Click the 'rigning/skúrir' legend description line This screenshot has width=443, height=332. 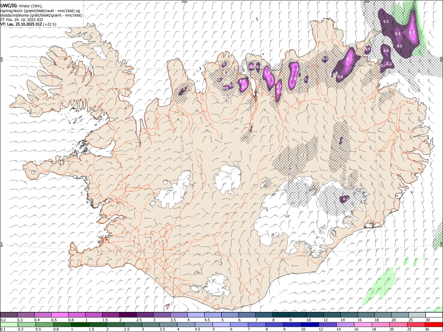(41, 10)
